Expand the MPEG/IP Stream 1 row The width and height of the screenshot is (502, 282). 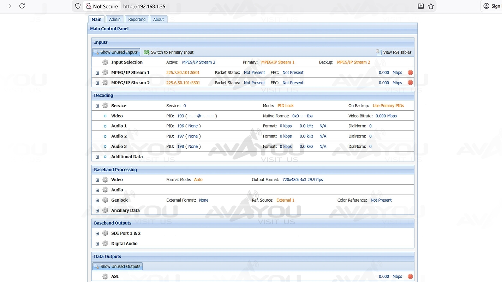97,73
